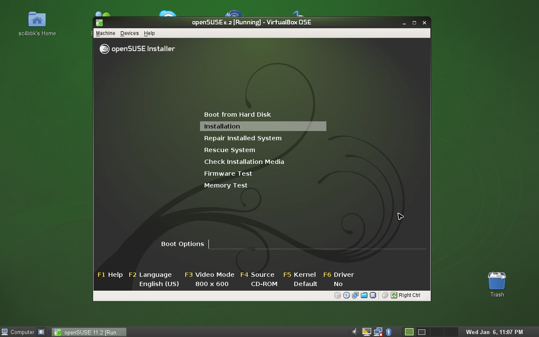Click the F3 Video Mode option
Screen dimensions: 539x337
coord(210,275)
